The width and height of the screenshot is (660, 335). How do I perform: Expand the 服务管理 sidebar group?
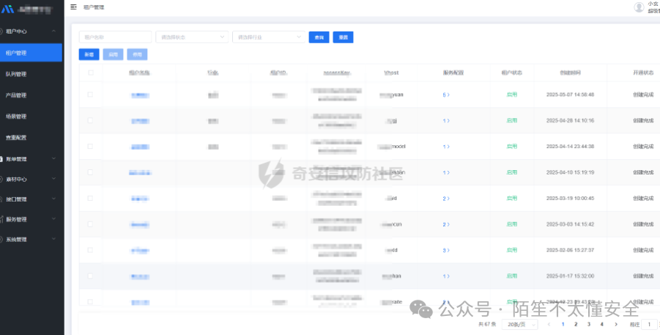click(x=30, y=219)
